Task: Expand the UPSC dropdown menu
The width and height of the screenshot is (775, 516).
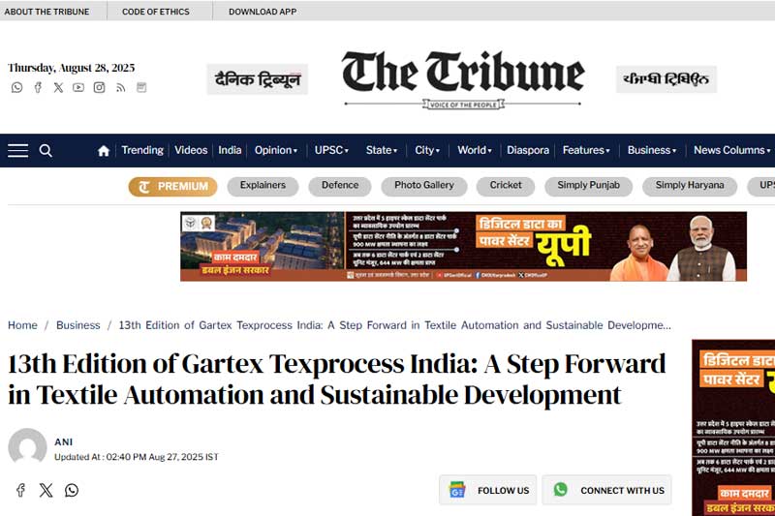Action: click(x=331, y=150)
